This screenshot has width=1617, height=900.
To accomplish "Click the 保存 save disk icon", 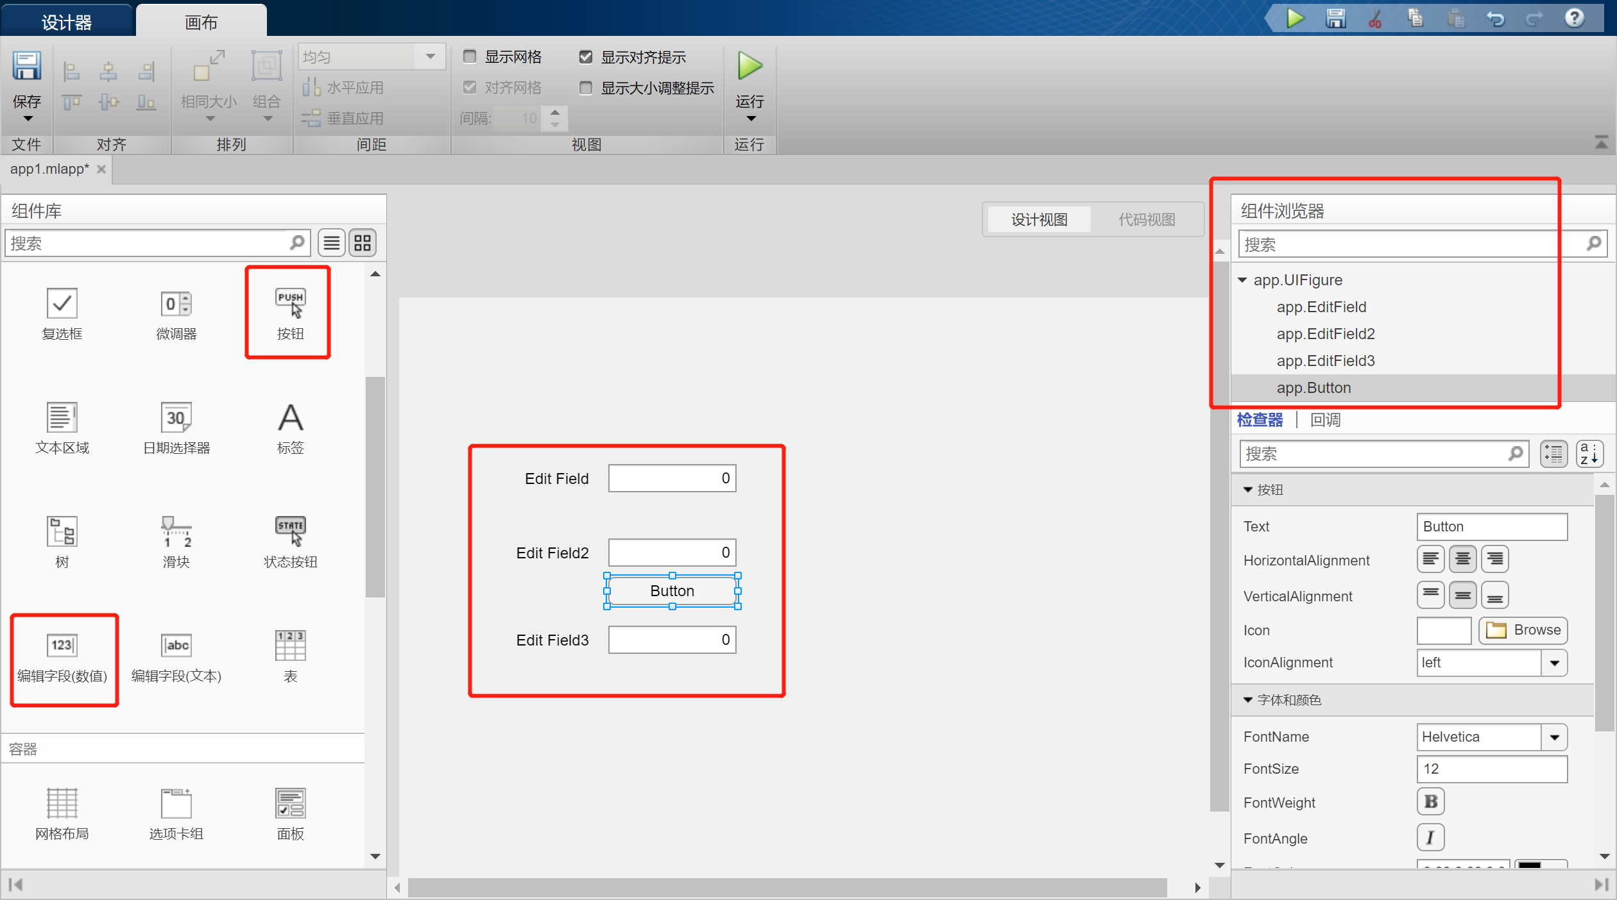I will tap(26, 65).
